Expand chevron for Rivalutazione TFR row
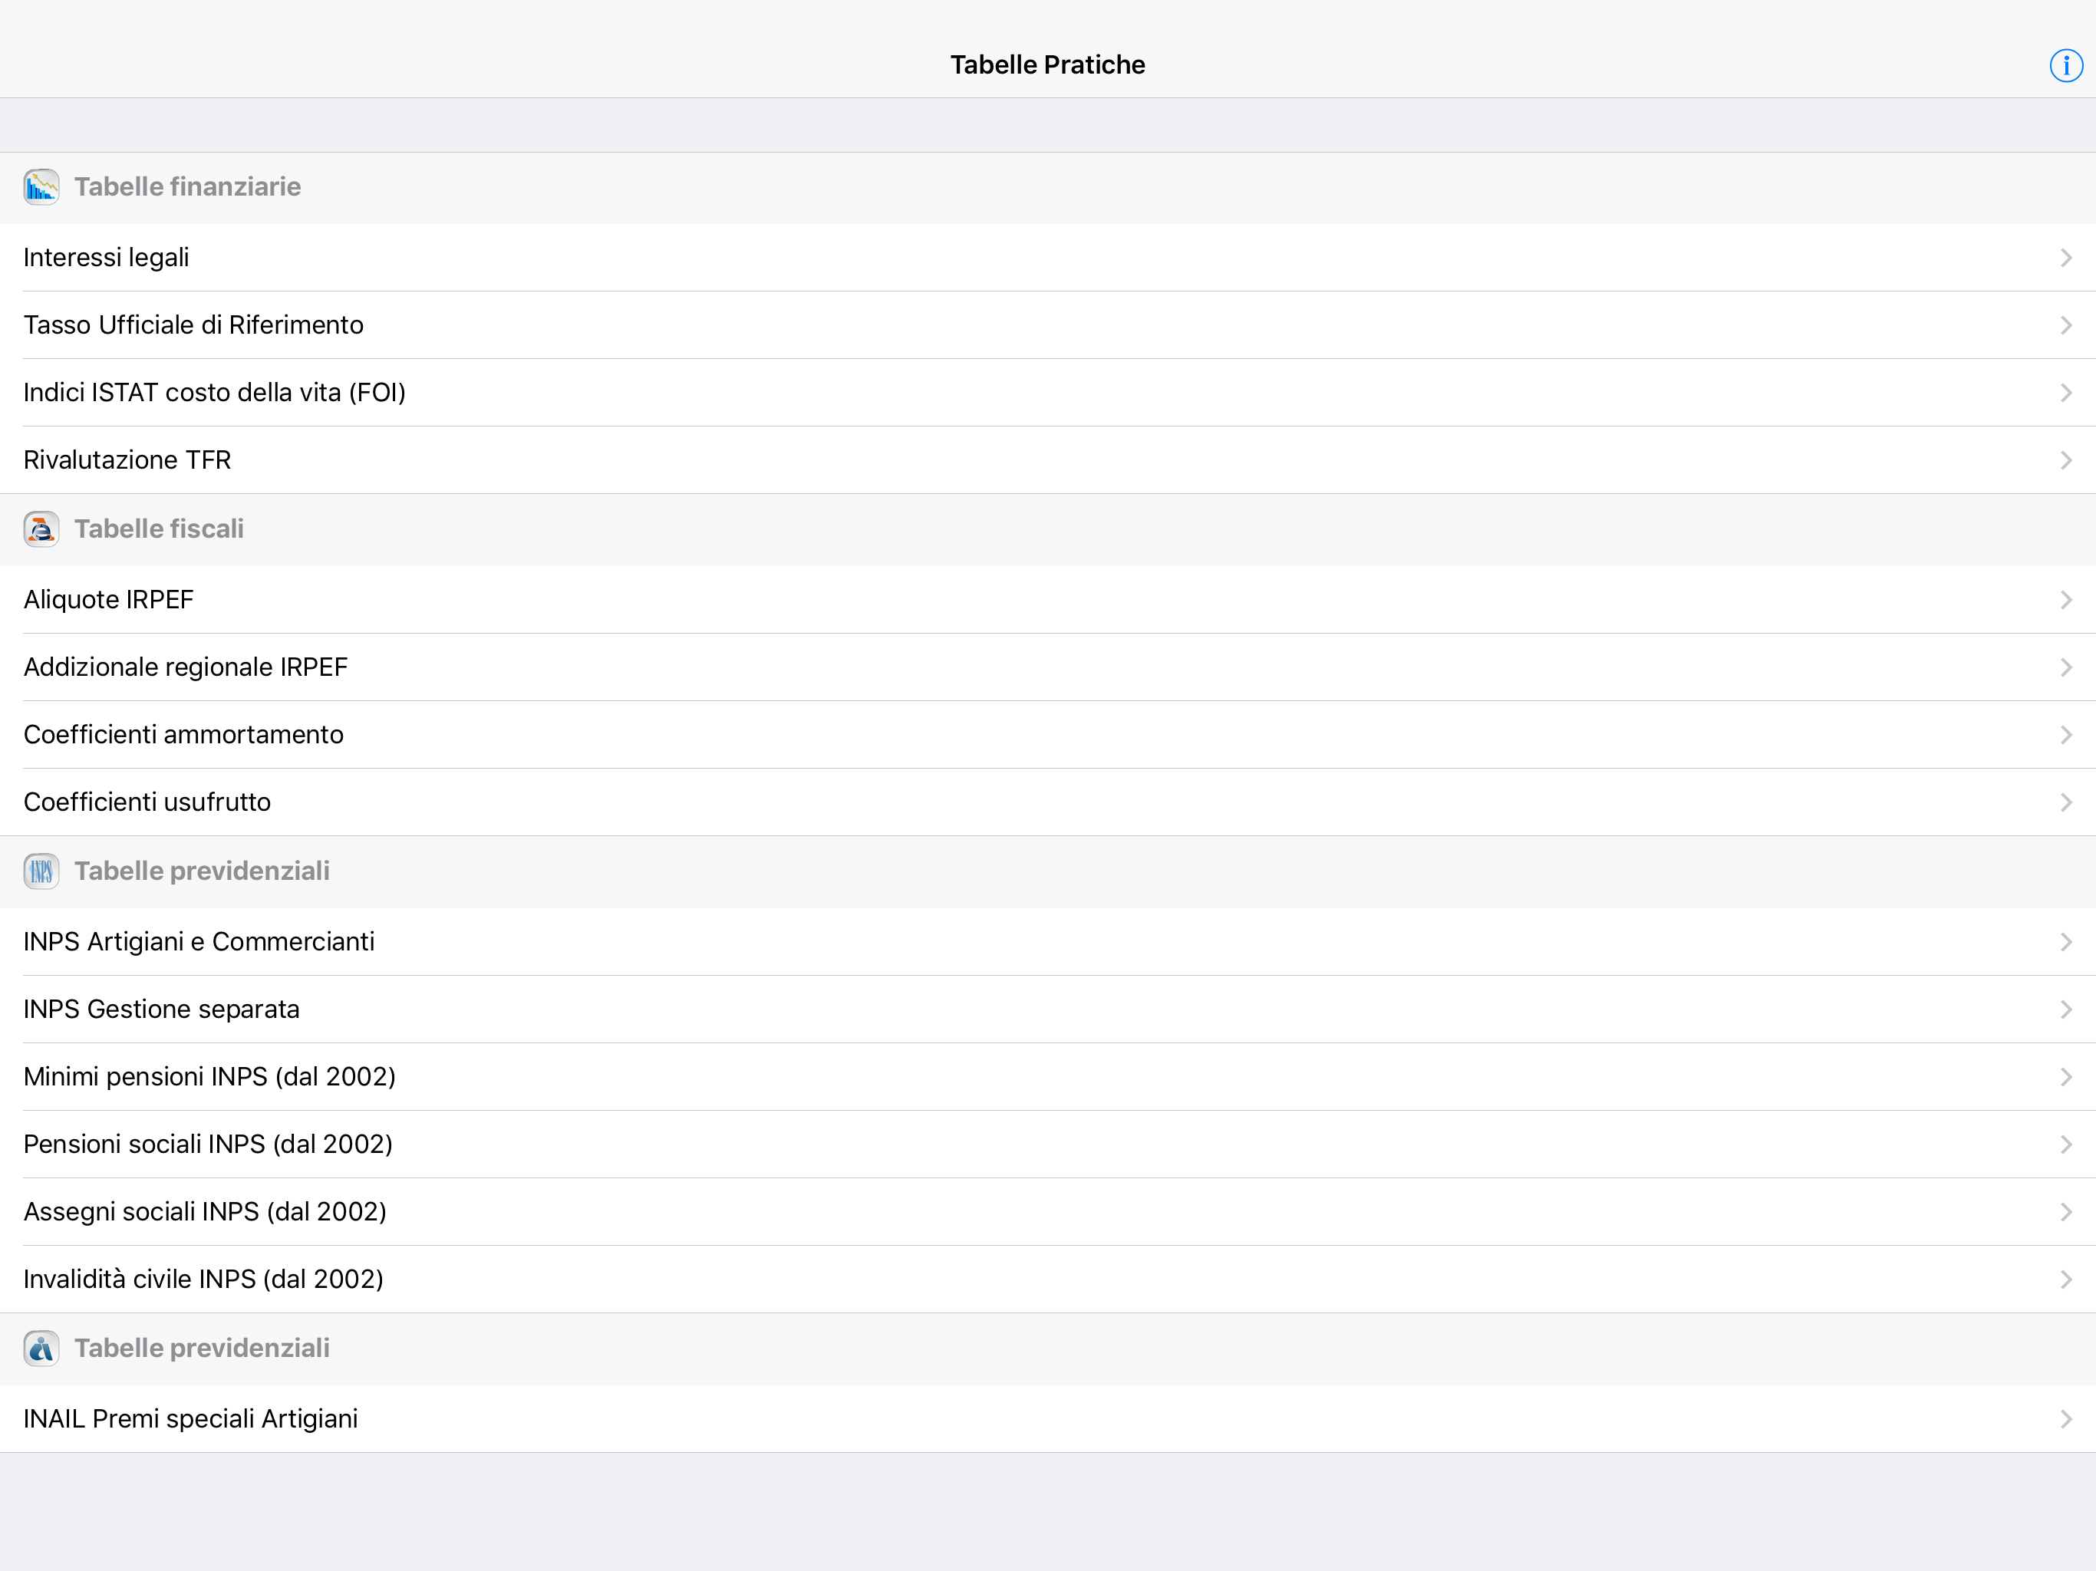2096x1571 pixels. point(2065,460)
